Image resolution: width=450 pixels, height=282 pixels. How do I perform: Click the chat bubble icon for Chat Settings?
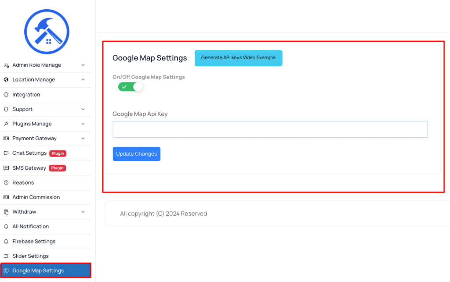click(x=6, y=153)
